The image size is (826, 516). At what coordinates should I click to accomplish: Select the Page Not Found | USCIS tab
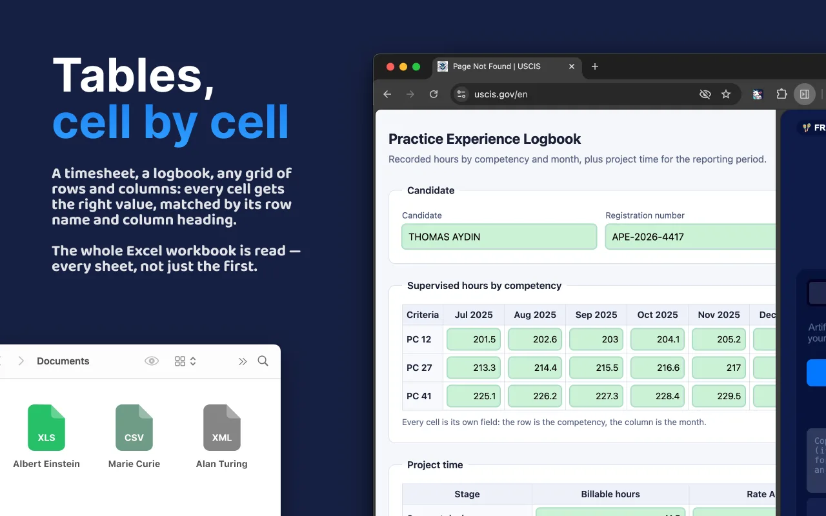coord(507,66)
